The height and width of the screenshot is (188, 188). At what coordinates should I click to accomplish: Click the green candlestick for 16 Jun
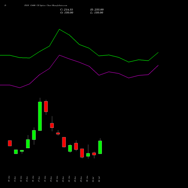[34, 135]
